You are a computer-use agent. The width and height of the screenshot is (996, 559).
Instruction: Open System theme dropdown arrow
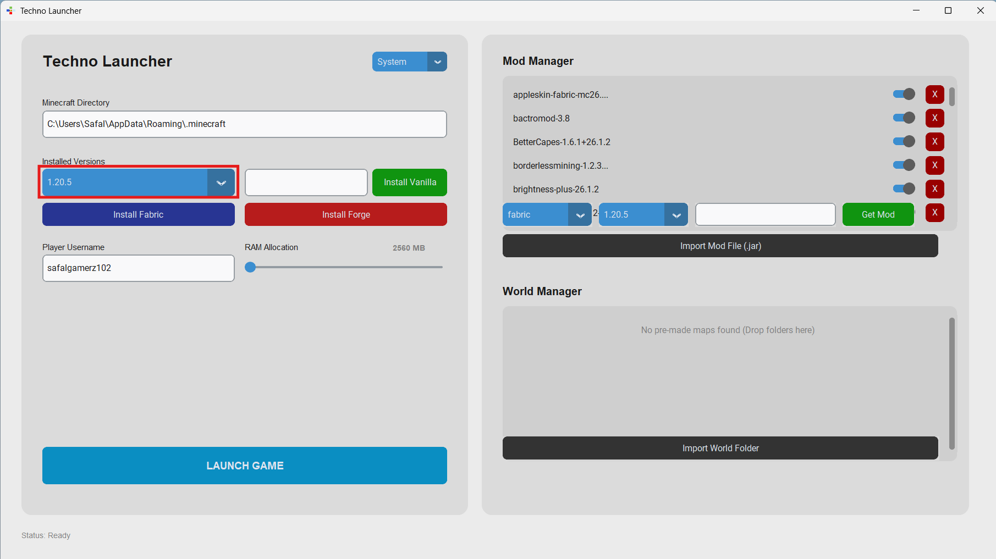[x=437, y=62]
